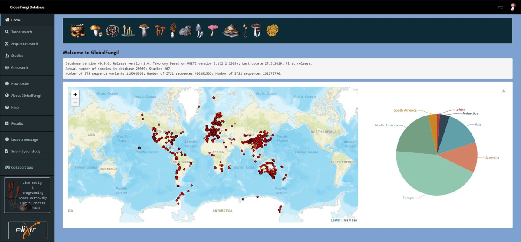Click the Submit your study file icon

tap(7, 152)
